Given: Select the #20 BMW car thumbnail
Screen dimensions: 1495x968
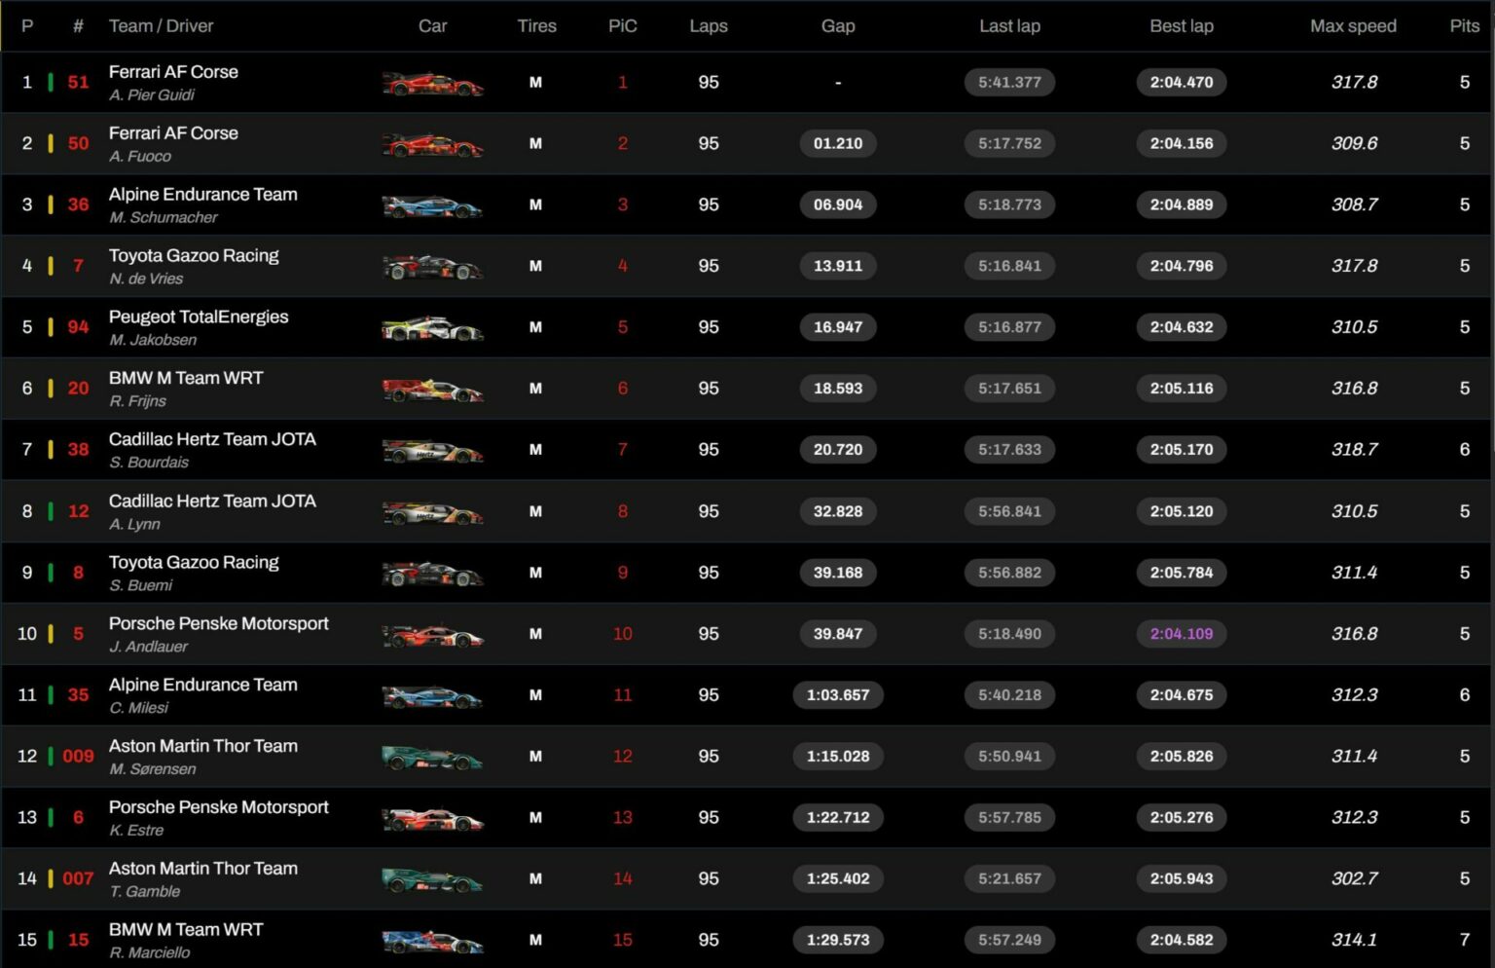Looking at the screenshot, I should coord(433,391).
